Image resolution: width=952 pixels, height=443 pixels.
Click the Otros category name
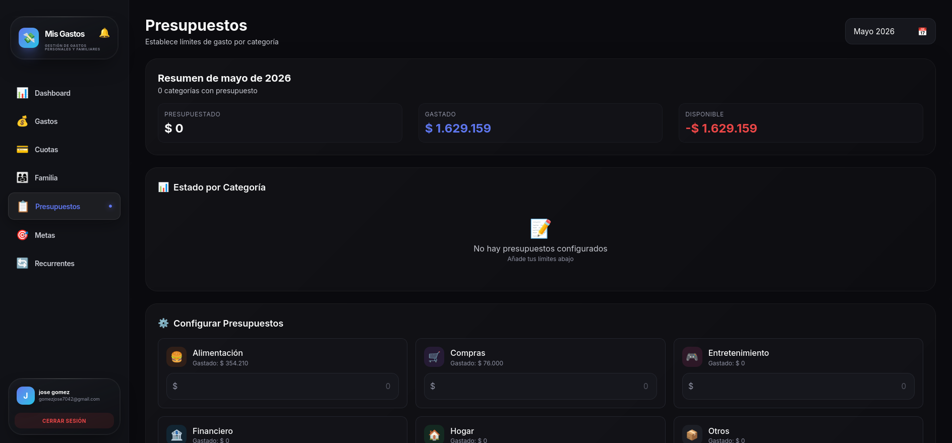(x=719, y=431)
